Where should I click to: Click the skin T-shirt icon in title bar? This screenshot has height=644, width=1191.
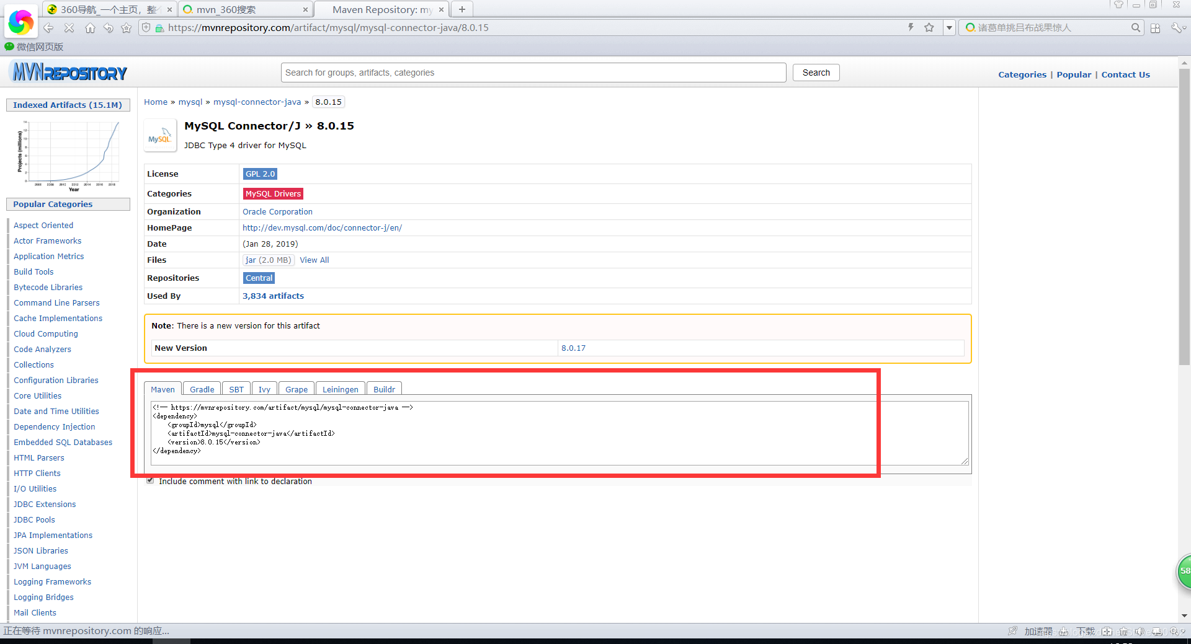[x=1119, y=4]
